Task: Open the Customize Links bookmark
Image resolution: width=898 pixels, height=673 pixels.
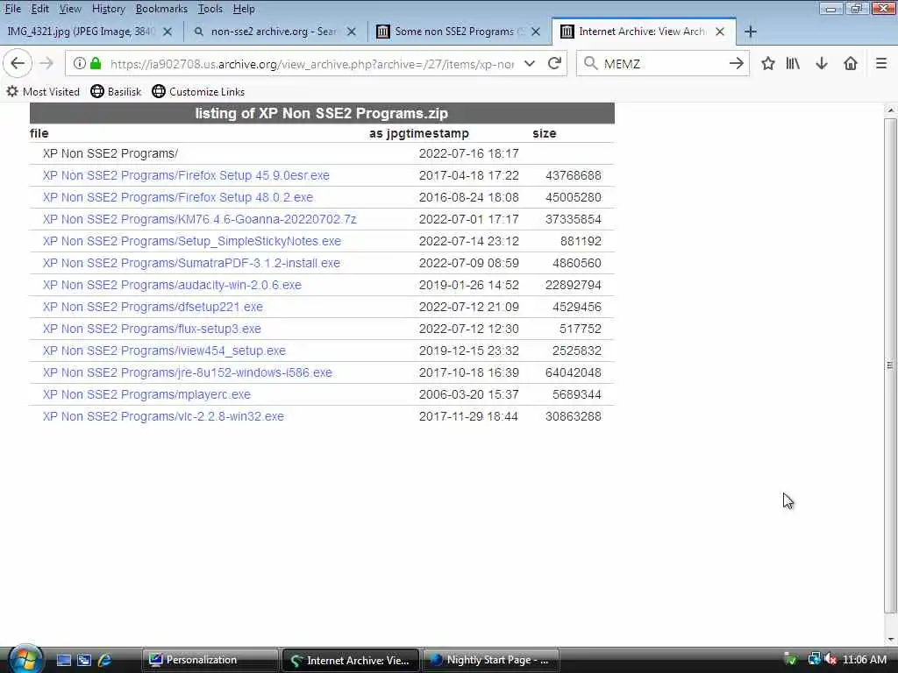Action: (198, 91)
